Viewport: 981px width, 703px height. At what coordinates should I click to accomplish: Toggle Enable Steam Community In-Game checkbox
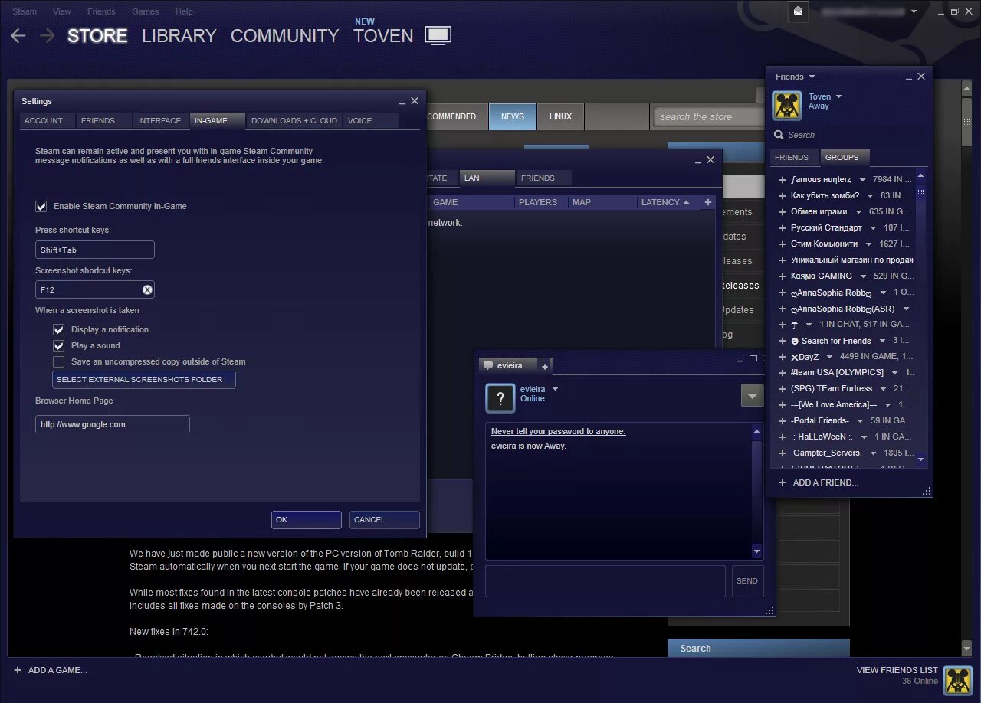[41, 206]
